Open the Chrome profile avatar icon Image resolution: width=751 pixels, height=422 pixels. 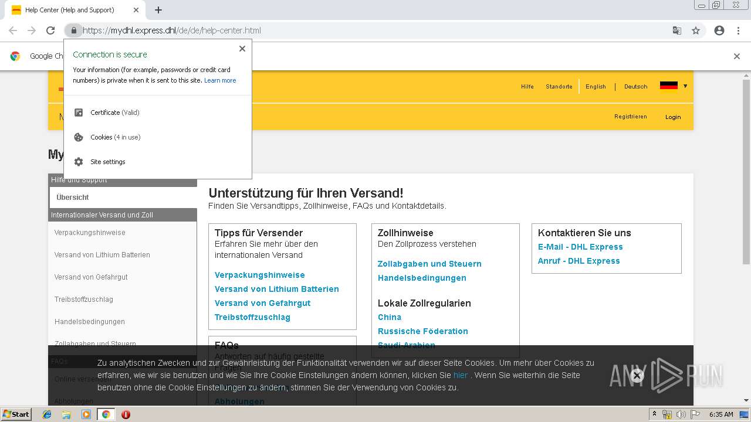[x=719, y=30]
